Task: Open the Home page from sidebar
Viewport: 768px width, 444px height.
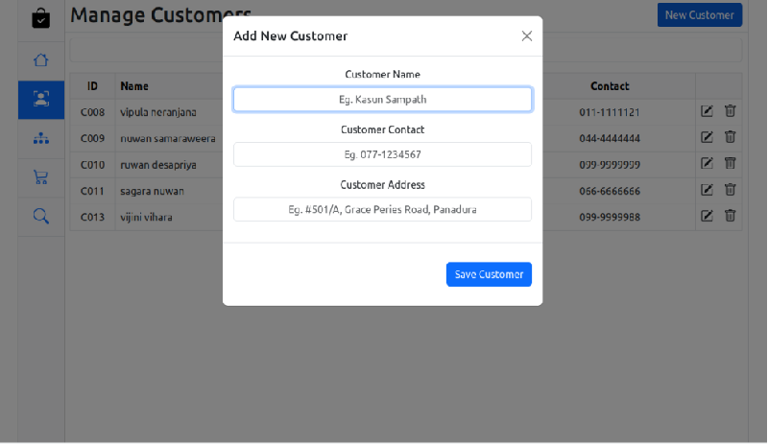Action: point(40,60)
